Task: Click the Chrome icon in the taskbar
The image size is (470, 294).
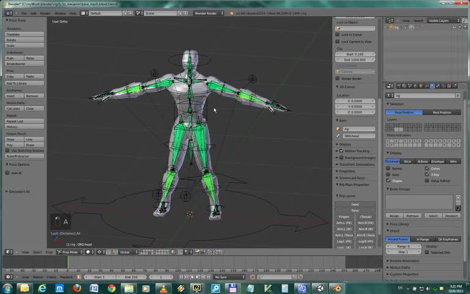Action: pos(112,288)
